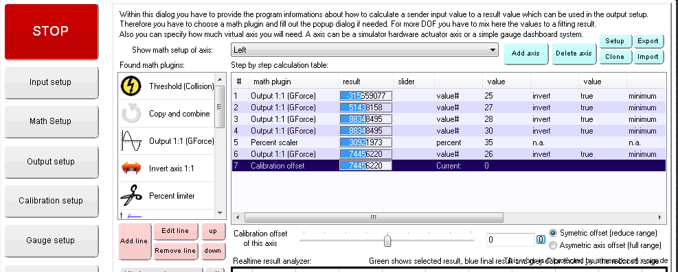Image resolution: width=678 pixels, height=272 pixels.
Task: Open the Gauge setup page
Action: coord(51,240)
